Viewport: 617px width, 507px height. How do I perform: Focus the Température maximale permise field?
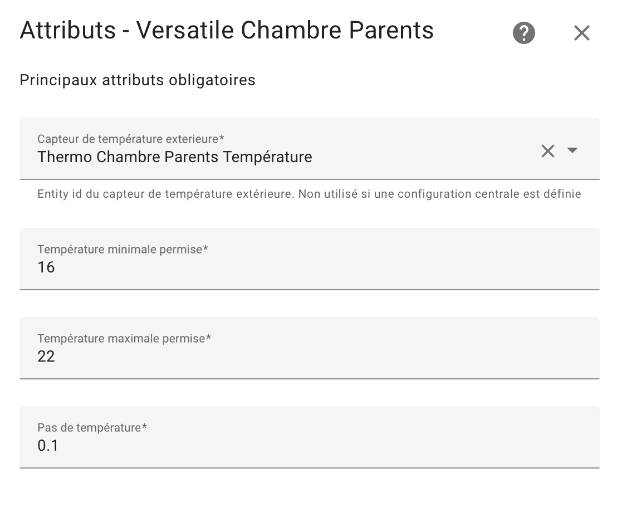pyautogui.click(x=309, y=348)
